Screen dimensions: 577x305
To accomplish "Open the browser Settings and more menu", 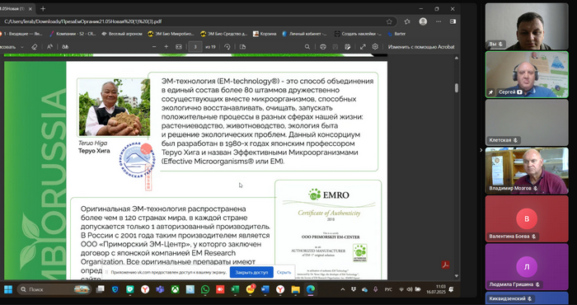I will 439,21.
